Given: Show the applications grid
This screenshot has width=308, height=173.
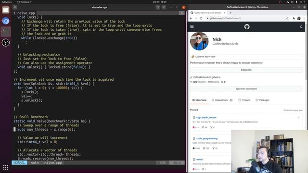Looking at the screenshot, I should 6,167.
